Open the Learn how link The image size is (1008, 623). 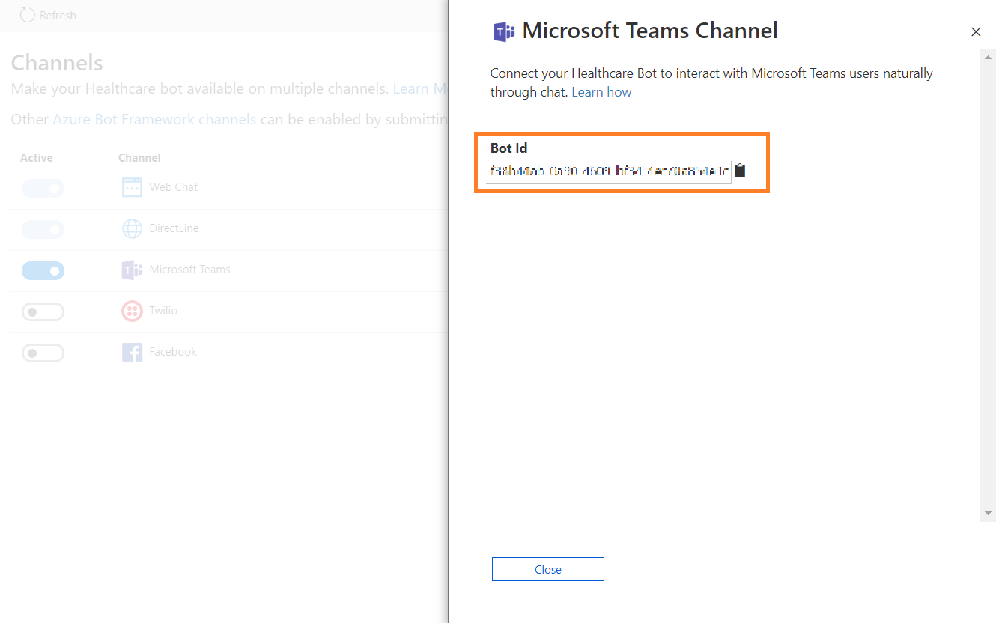tap(601, 92)
